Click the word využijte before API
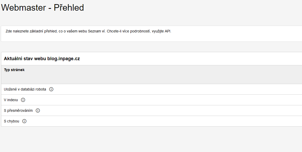The width and height of the screenshot is (302, 152). (158, 31)
